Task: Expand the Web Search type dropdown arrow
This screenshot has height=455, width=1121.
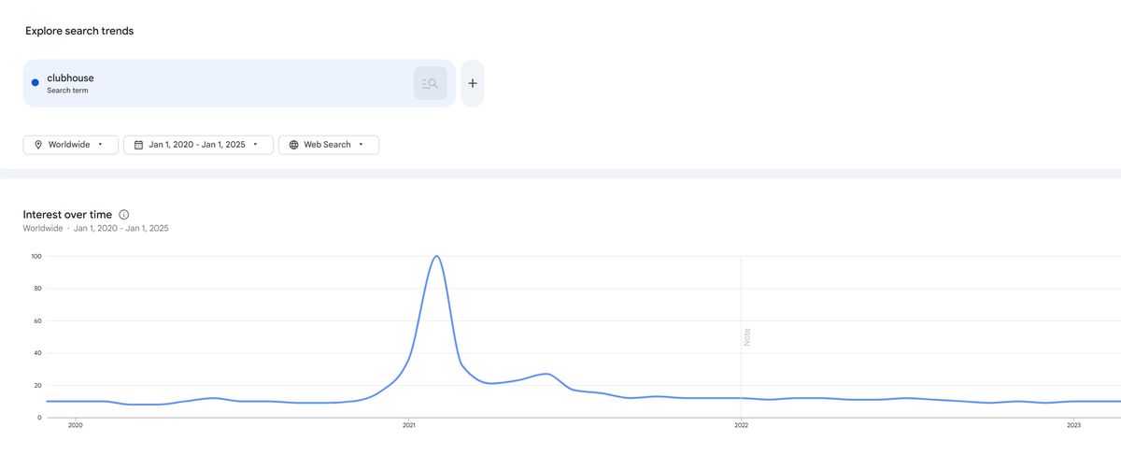Action: [361, 145]
